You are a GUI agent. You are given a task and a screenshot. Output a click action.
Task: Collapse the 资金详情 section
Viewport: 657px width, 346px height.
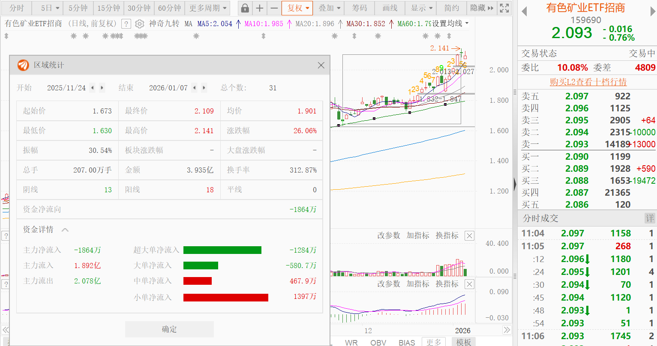point(65,230)
